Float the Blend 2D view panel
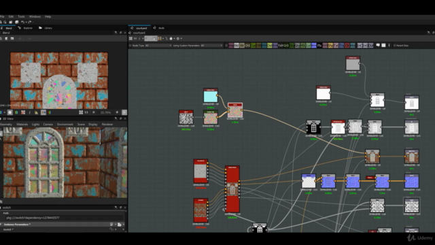This screenshot has width=435, height=245. click(x=120, y=33)
